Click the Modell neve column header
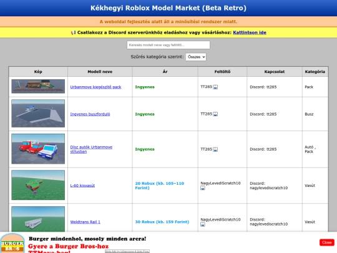The width and height of the screenshot is (337, 253). click(x=100, y=72)
